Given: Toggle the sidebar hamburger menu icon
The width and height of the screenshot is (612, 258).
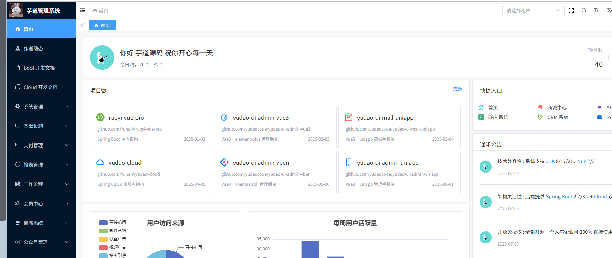Looking at the screenshot, I should 82,10.
